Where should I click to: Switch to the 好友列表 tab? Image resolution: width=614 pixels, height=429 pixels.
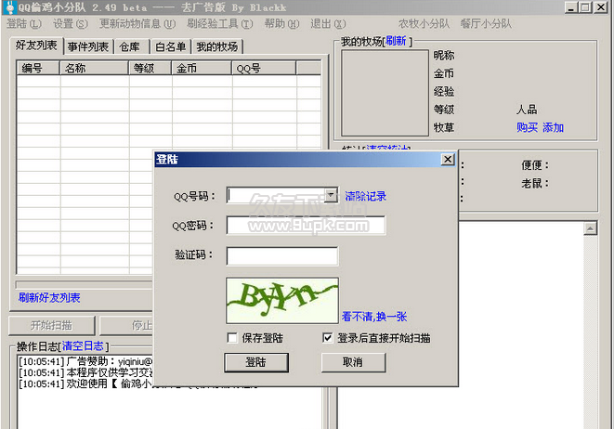(36, 45)
